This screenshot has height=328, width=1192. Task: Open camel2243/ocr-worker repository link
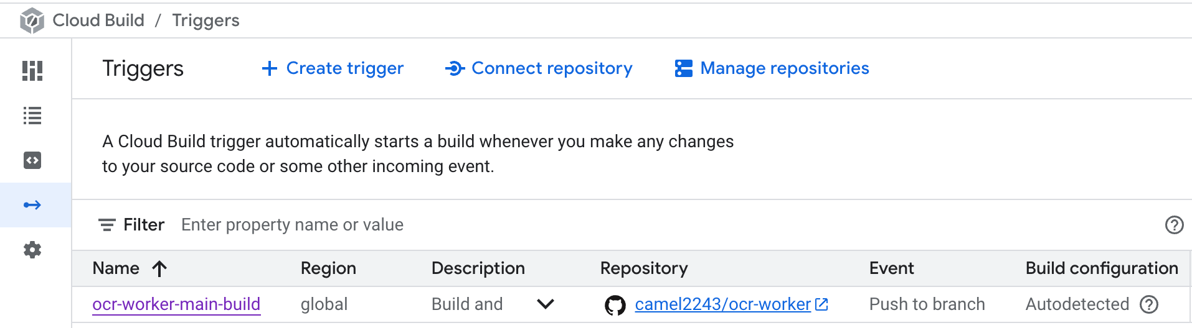point(722,304)
